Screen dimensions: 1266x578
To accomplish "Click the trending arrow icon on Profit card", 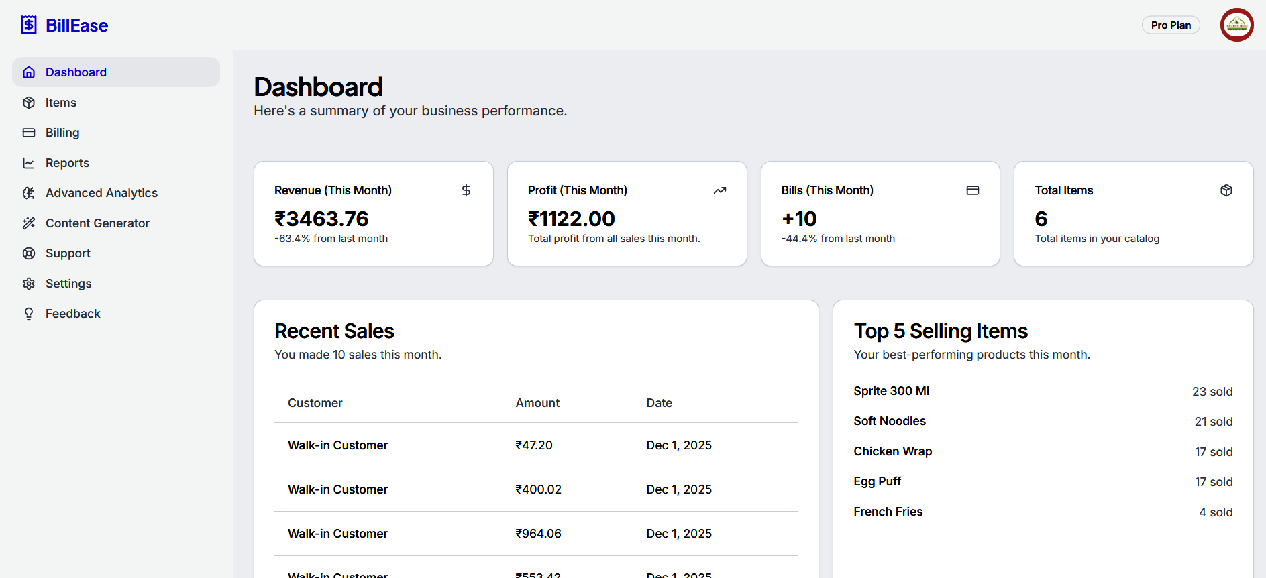I will (x=720, y=190).
